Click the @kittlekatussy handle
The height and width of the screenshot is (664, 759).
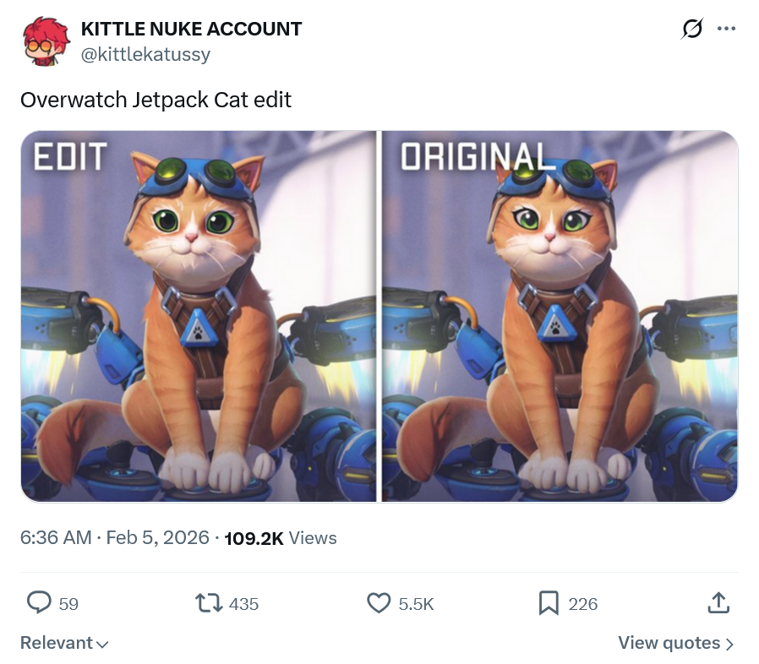click(x=145, y=54)
